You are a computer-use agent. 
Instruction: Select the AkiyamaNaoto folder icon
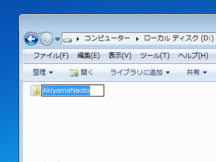(x=36, y=90)
